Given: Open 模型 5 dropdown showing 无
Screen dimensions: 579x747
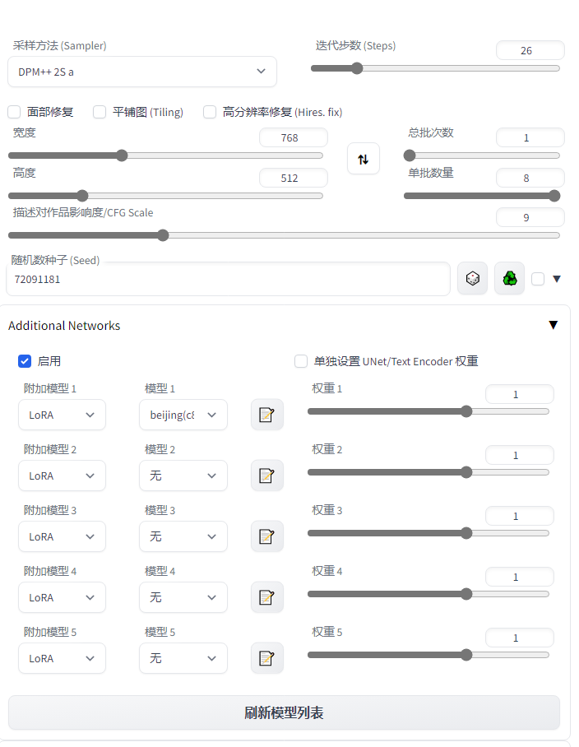Looking at the screenshot, I should pyautogui.click(x=183, y=658).
